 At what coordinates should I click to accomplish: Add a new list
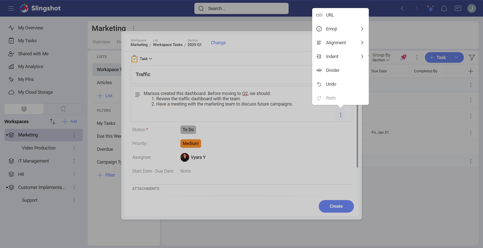105,96
